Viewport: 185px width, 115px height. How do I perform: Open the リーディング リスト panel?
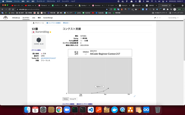pos(176,13)
